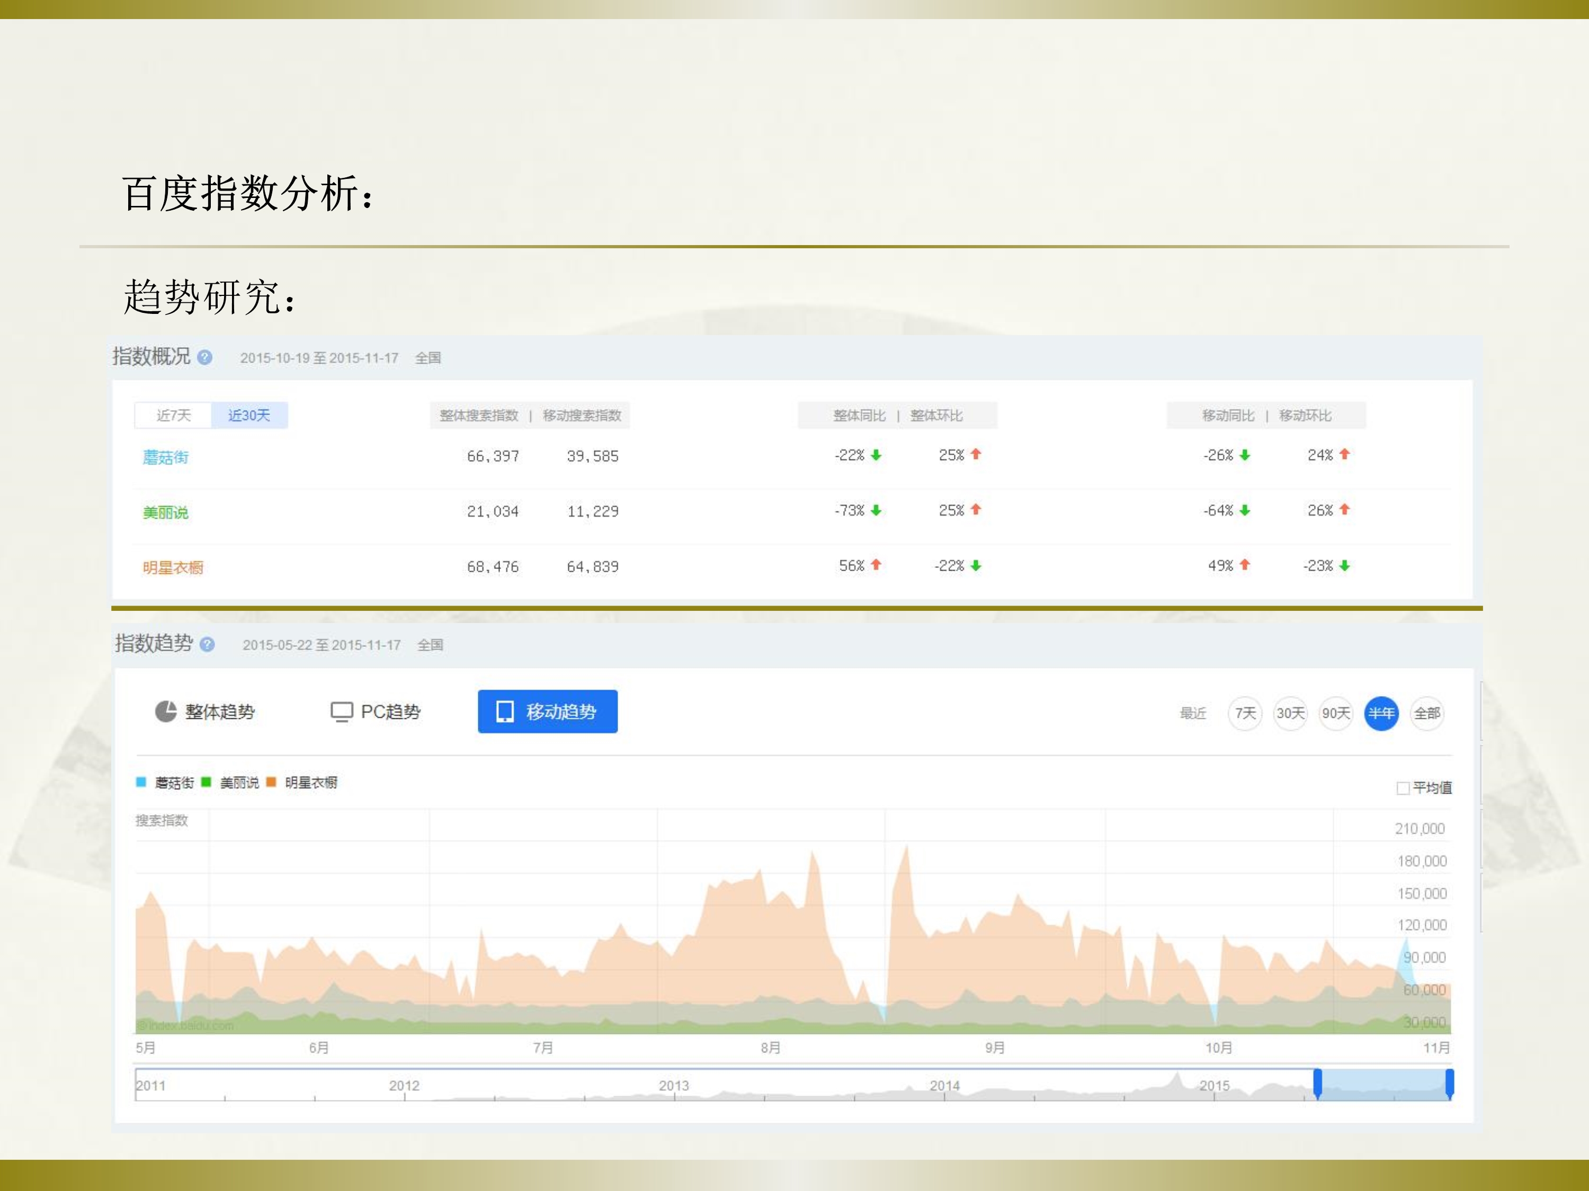Click the 移动趋势 tablet icon

tap(505, 711)
